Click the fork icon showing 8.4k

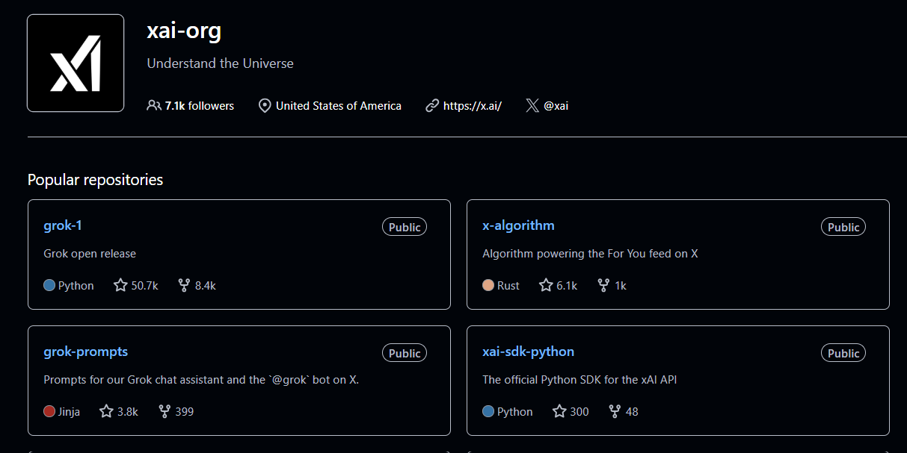[x=184, y=285]
